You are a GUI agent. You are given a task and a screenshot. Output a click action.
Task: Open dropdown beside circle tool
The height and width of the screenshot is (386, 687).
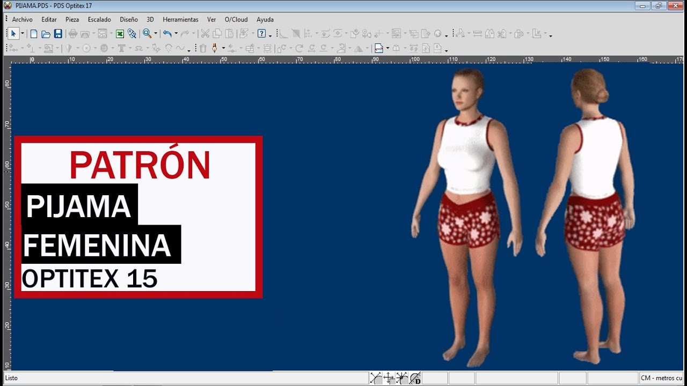(95, 48)
